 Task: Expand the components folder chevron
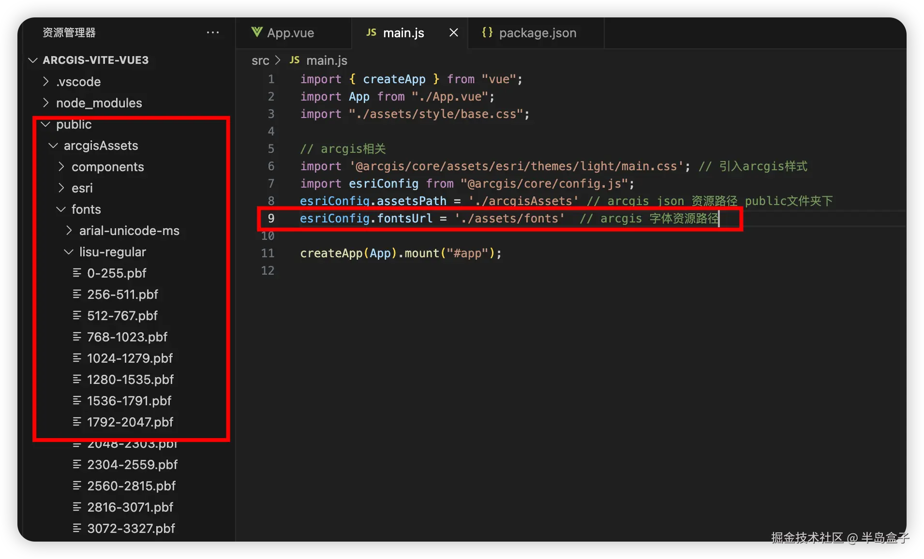61,167
